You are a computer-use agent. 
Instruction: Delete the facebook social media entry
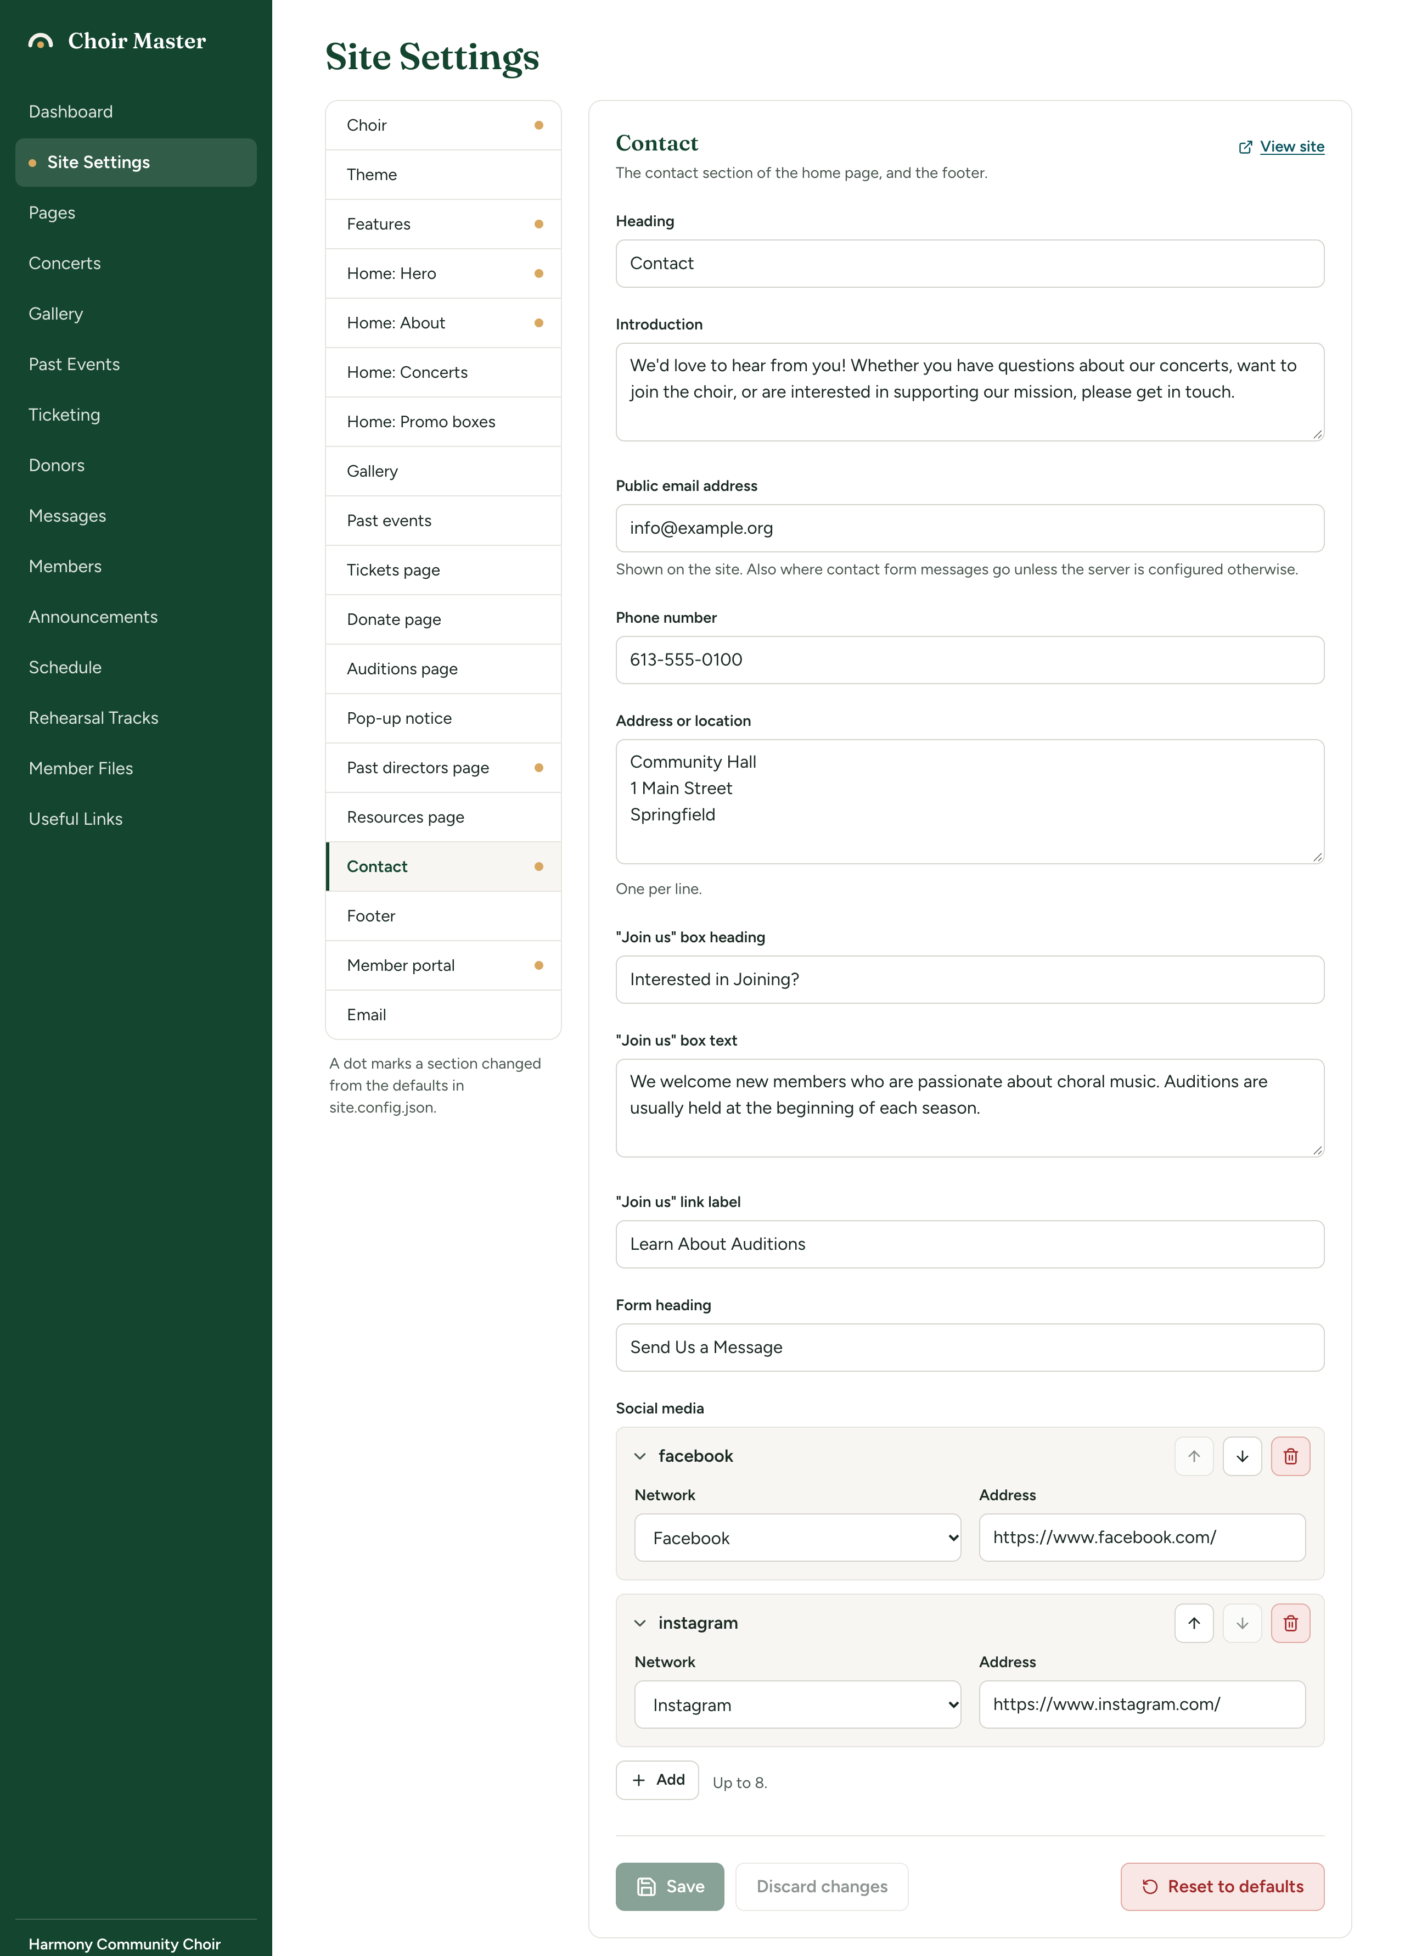tap(1290, 1456)
